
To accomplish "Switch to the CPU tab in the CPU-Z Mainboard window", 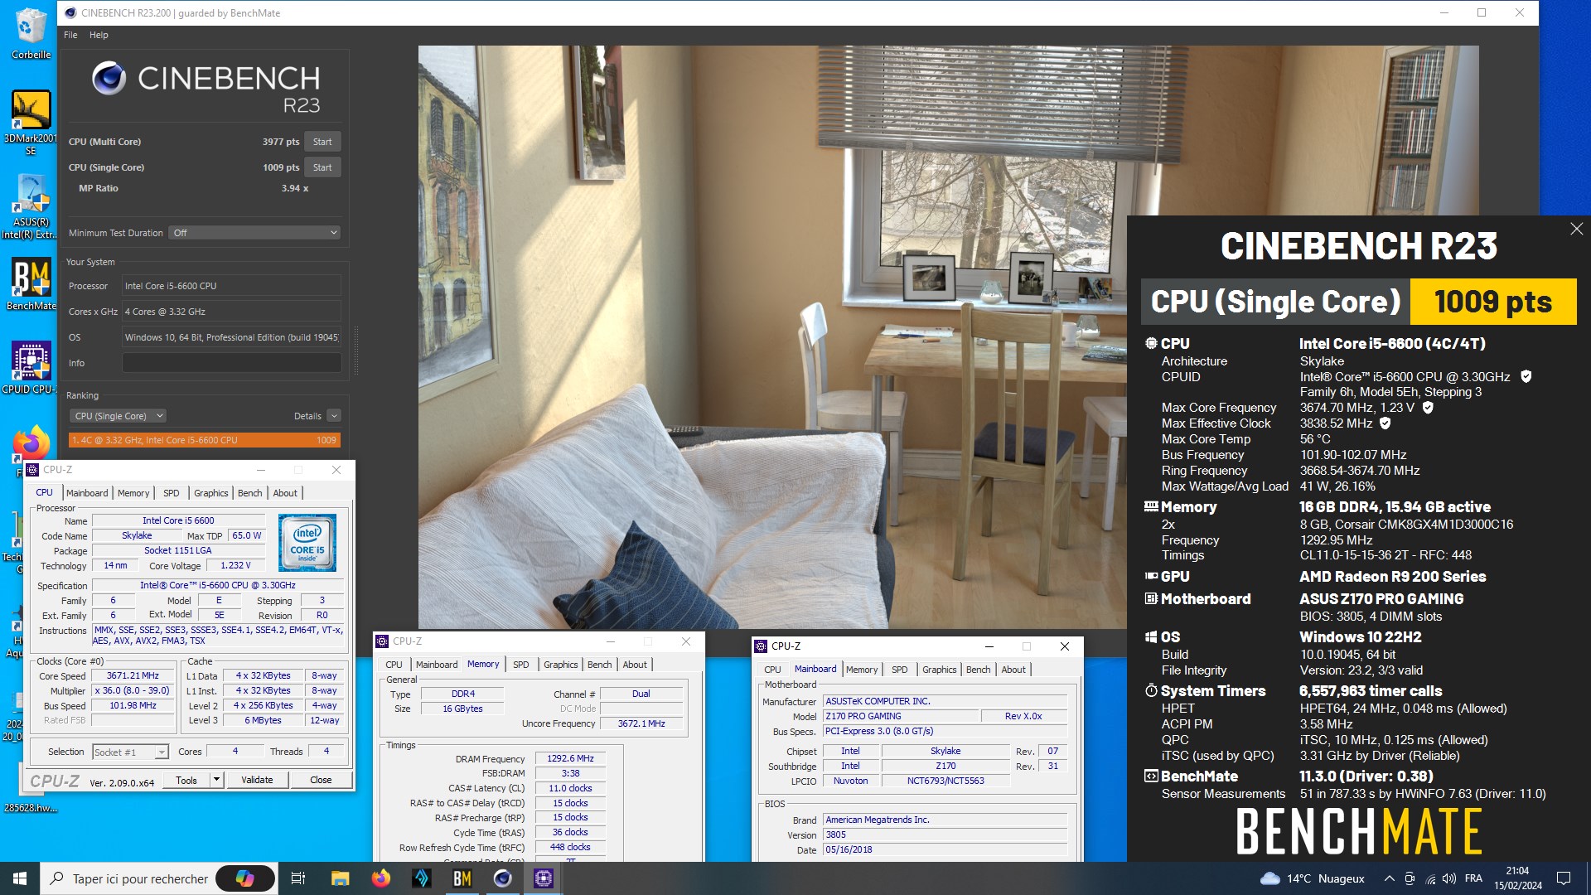I will pos(772,670).
